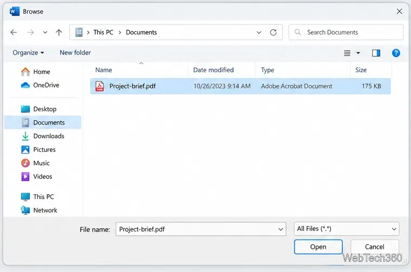Open Videos in the sidebar

[x=36, y=176]
